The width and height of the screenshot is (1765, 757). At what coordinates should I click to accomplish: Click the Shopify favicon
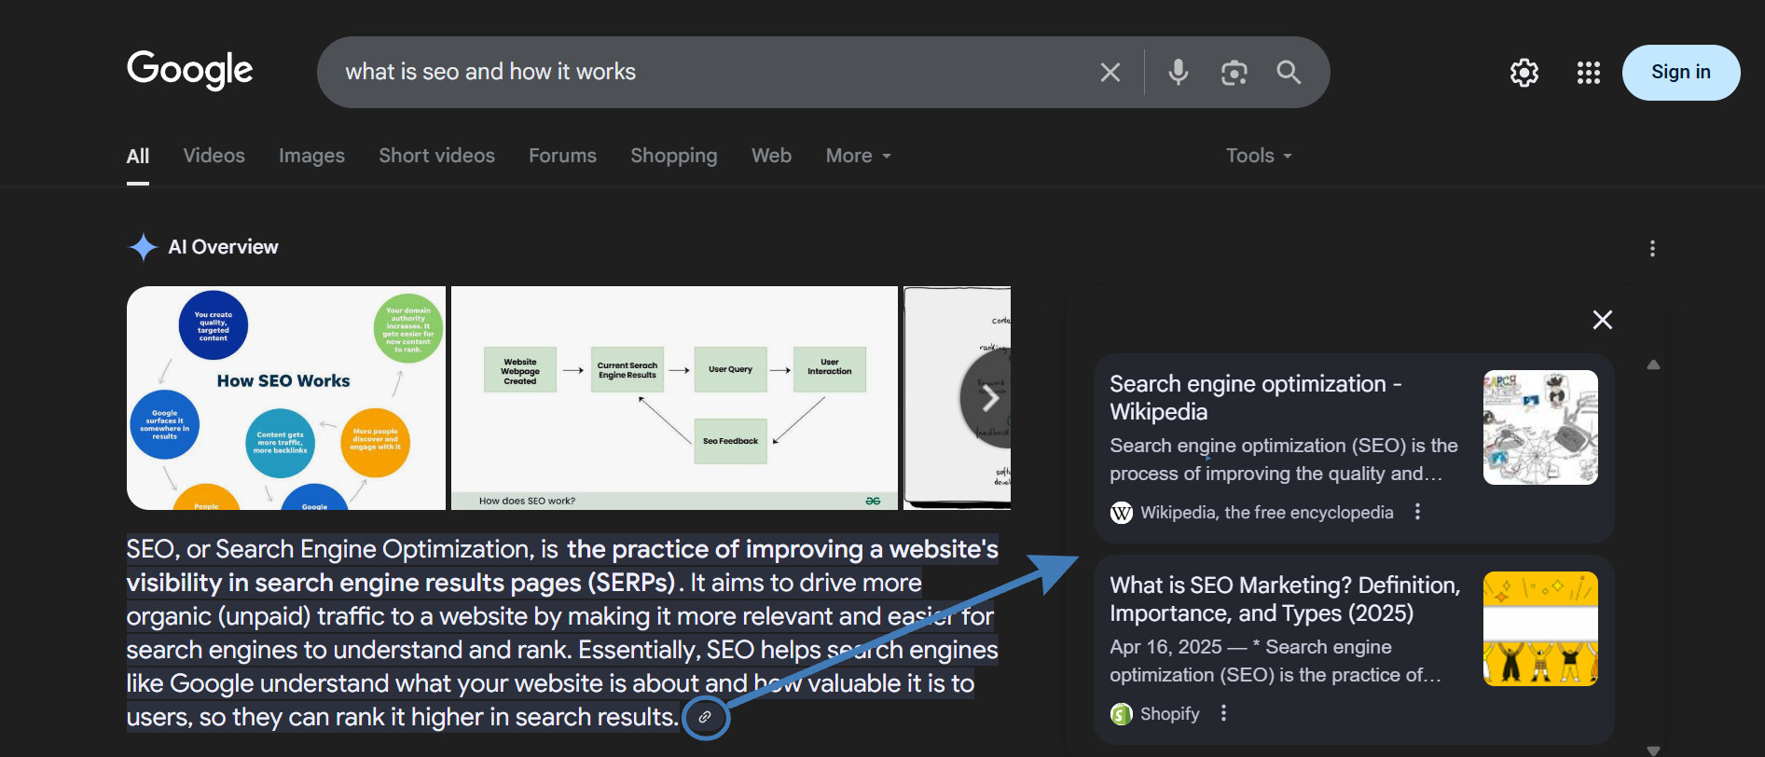[x=1122, y=714]
